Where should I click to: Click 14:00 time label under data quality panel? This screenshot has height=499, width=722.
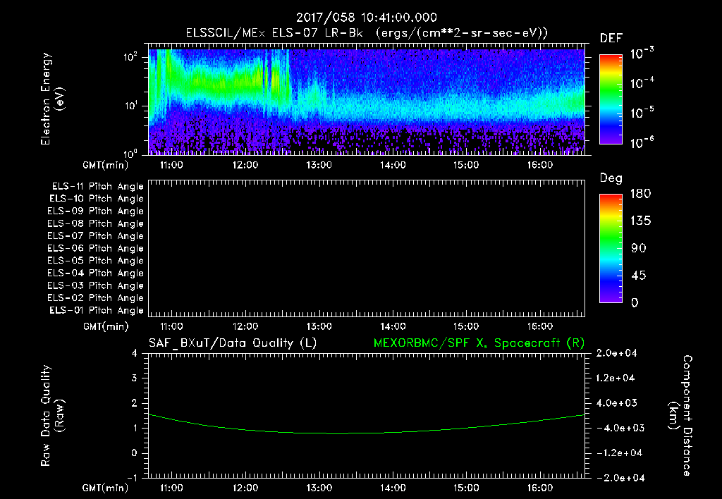pos(392,488)
